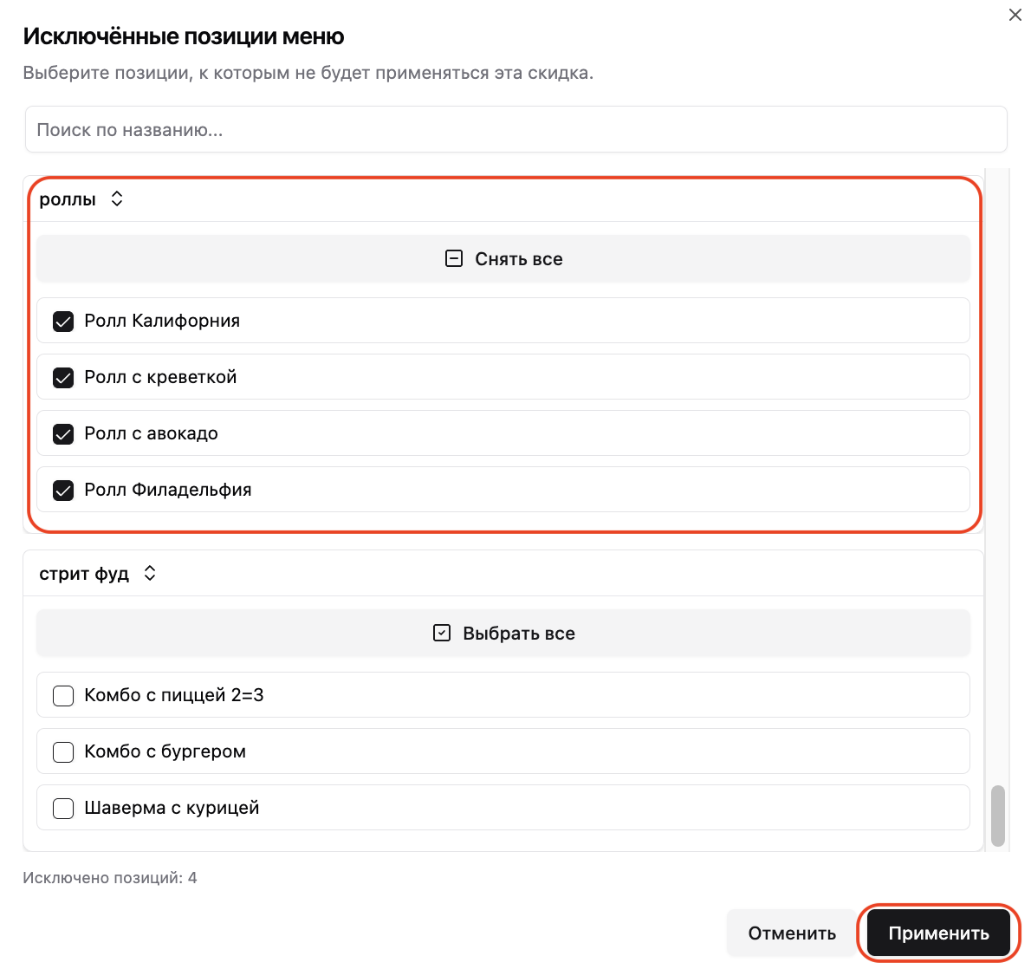1031x969 pixels.
Task: Click Применить to apply exclusions
Action: (x=938, y=933)
